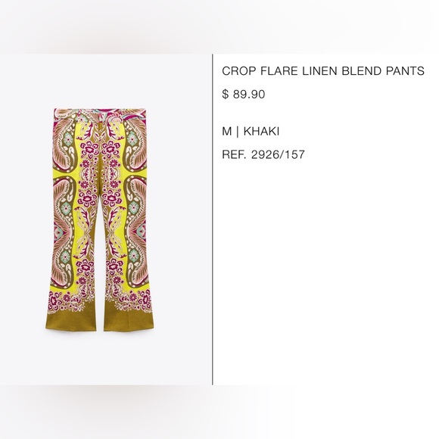439x439 pixels.
Task: Click the waistband of the printed pants
Action: click(x=100, y=113)
